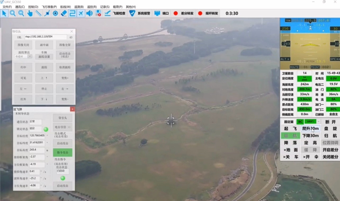Click the 目标纬度 value field

point(37,143)
